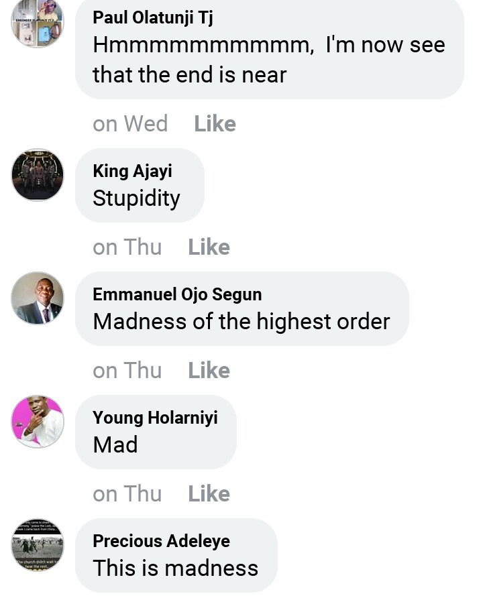Click the Emmanuel Ojo Segun name
The image size is (483, 598).
[x=177, y=294]
